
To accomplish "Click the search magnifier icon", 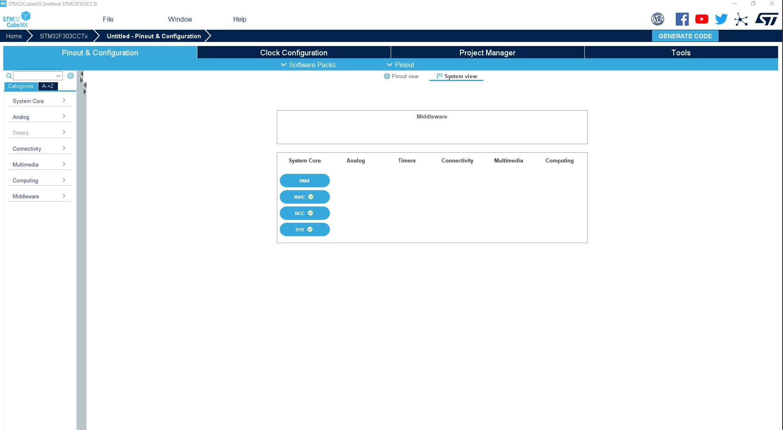I will 9,76.
